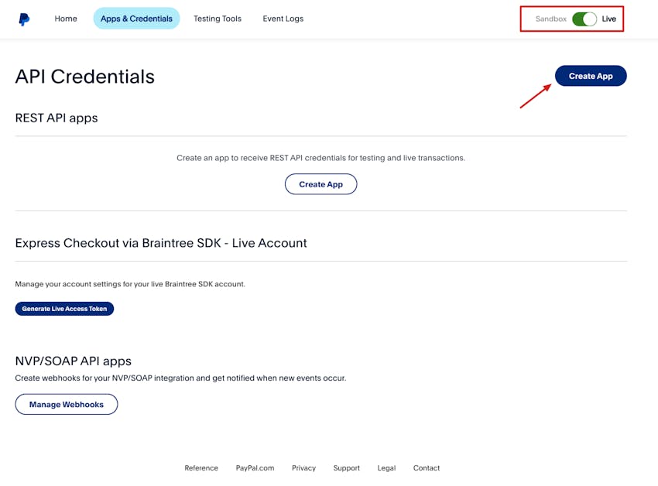Click Generate Live Access Token

click(64, 309)
